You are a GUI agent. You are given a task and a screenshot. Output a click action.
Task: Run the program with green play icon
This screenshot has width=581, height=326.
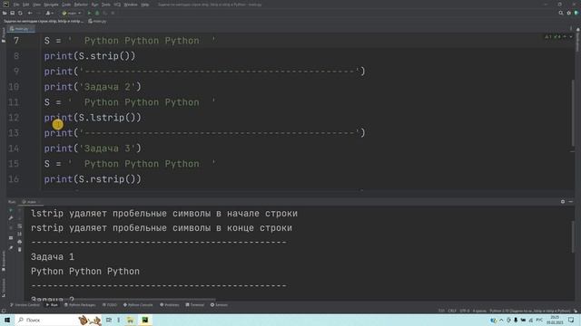click(x=89, y=13)
